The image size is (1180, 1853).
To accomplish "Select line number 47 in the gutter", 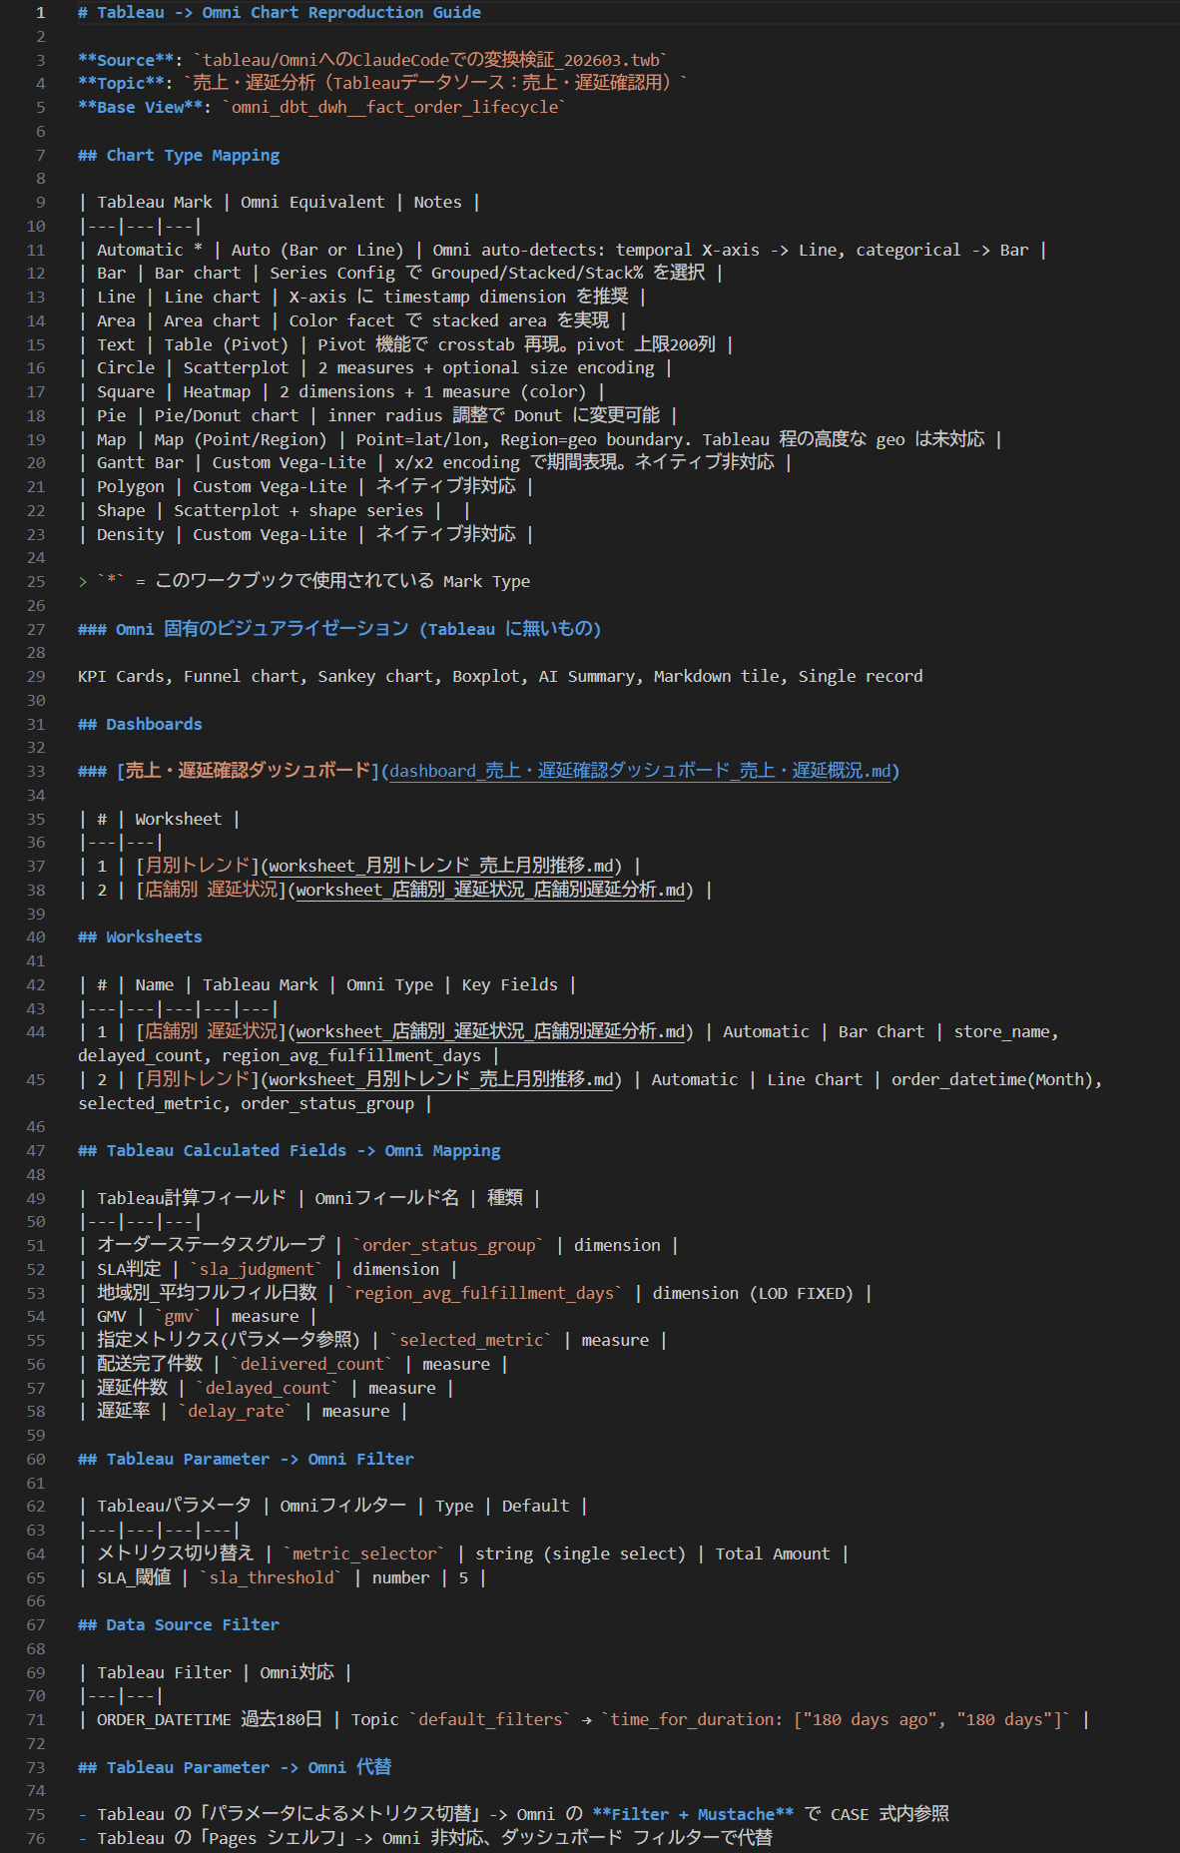I will point(36,1150).
